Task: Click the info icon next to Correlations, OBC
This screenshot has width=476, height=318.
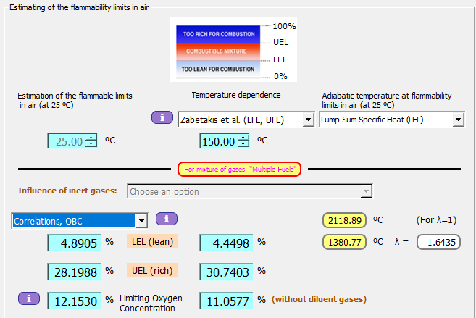Action: pos(166,218)
